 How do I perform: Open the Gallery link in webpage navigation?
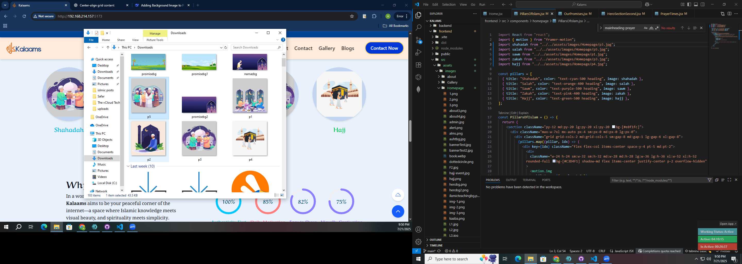(x=327, y=48)
